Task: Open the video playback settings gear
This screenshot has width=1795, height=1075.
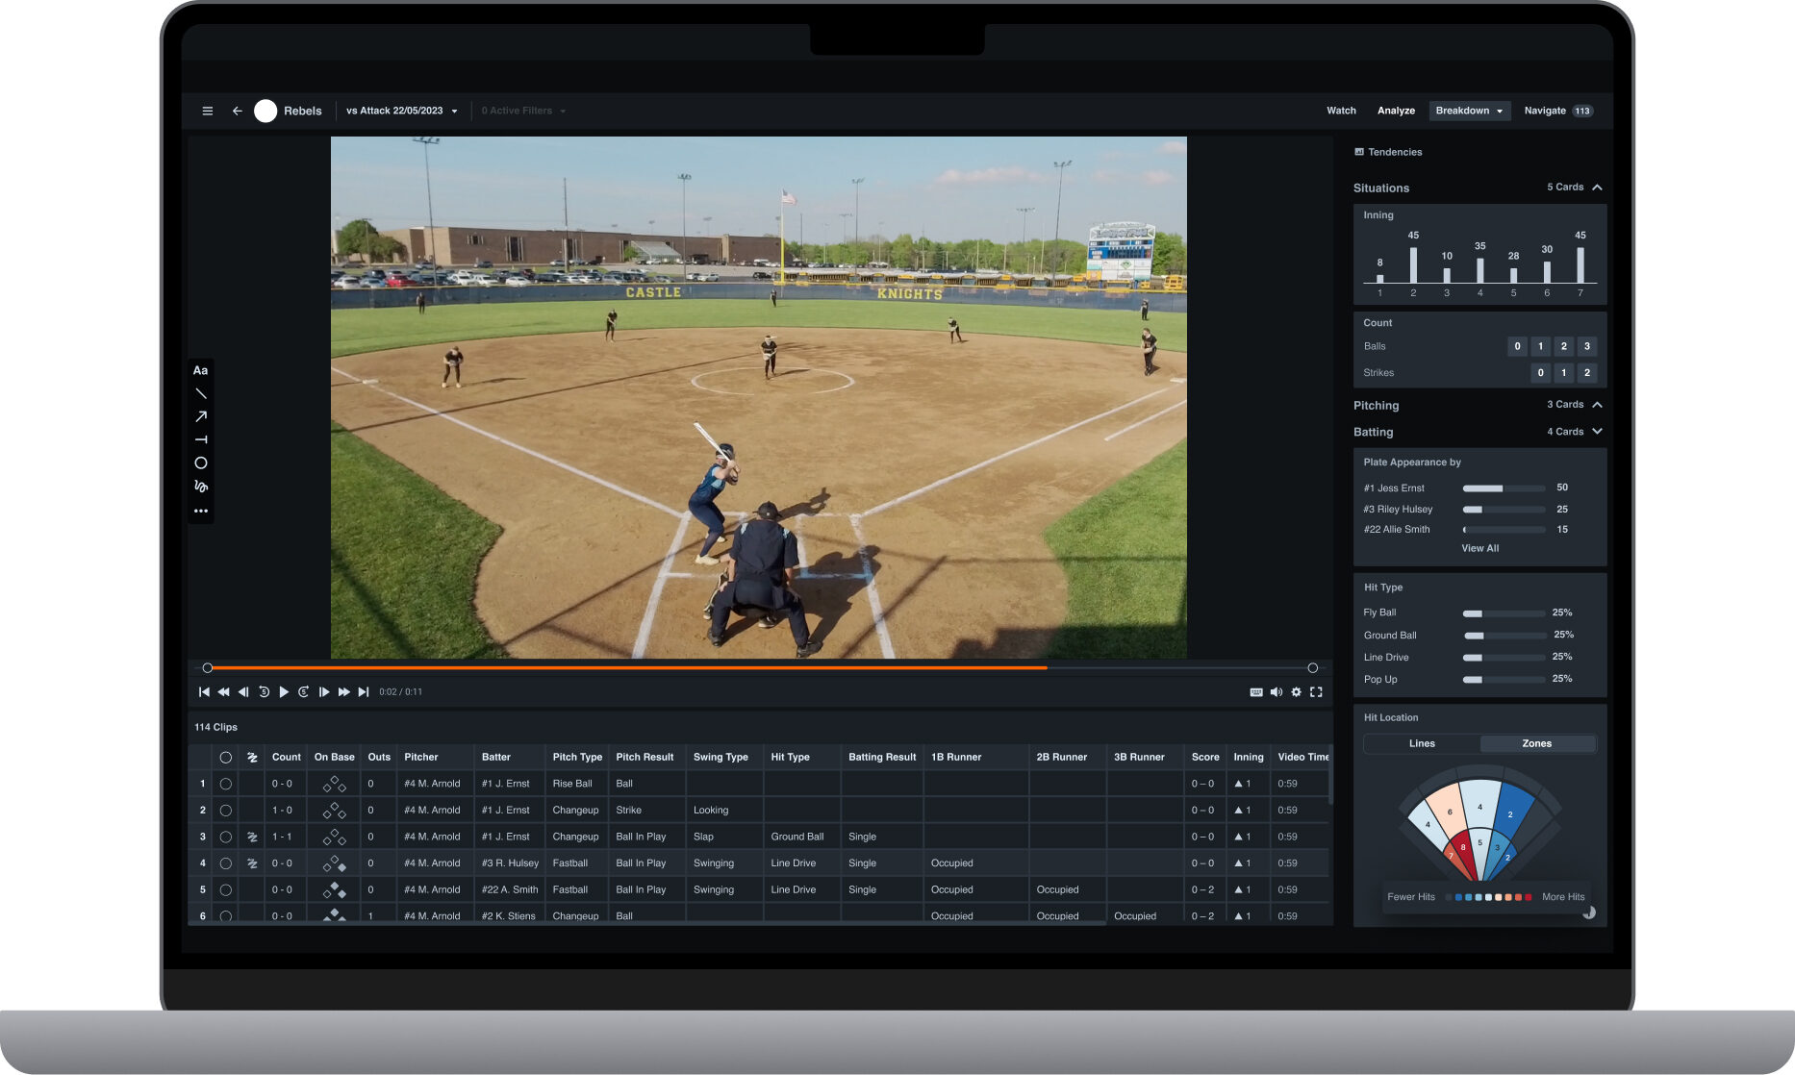Action: pyautogui.click(x=1296, y=691)
